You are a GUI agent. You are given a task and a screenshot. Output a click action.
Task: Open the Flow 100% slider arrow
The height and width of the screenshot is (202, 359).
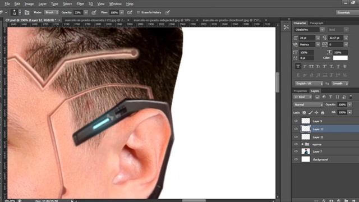coord(122,12)
